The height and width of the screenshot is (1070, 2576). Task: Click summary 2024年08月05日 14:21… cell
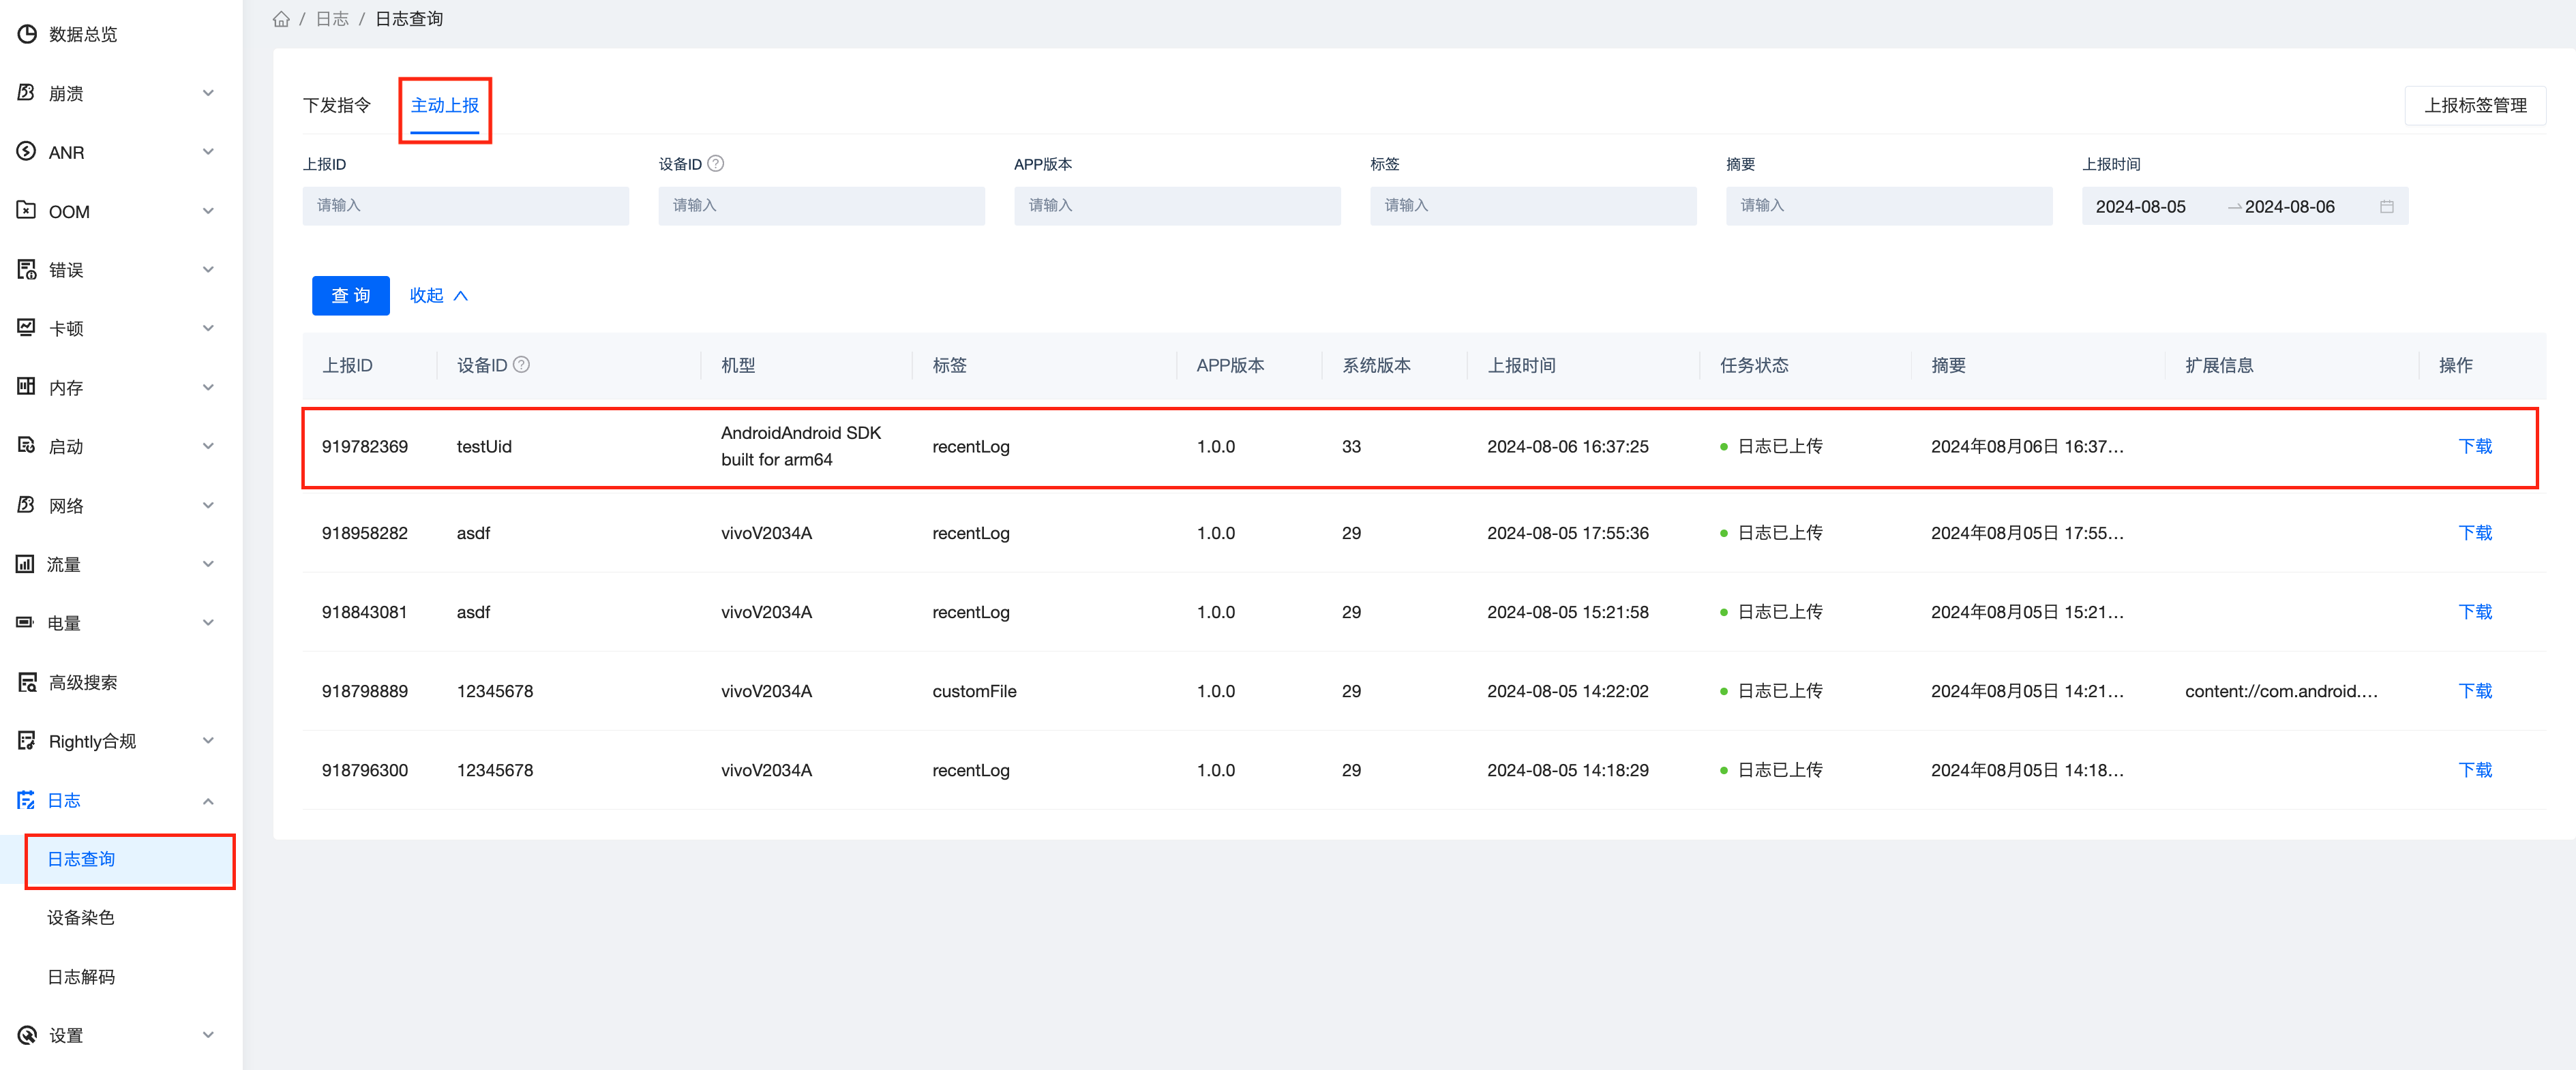coord(2027,691)
